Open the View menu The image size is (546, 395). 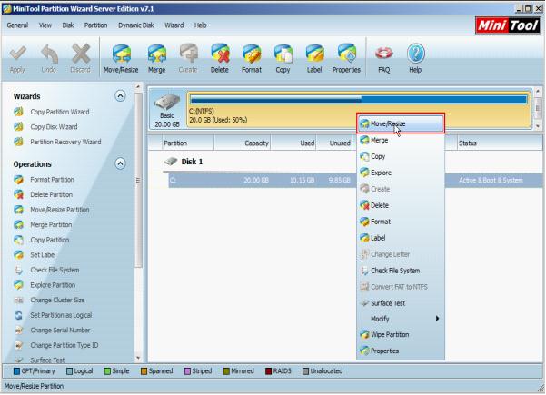coord(45,25)
